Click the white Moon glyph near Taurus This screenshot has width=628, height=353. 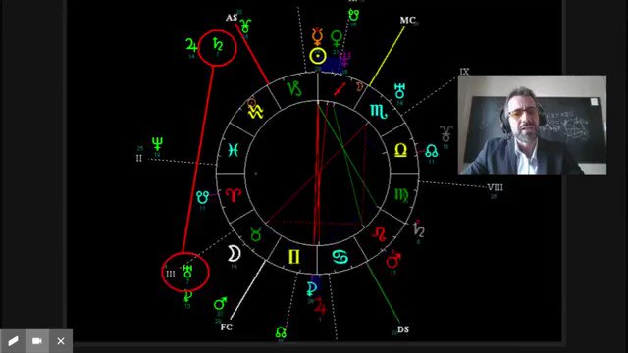click(x=234, y=254)
